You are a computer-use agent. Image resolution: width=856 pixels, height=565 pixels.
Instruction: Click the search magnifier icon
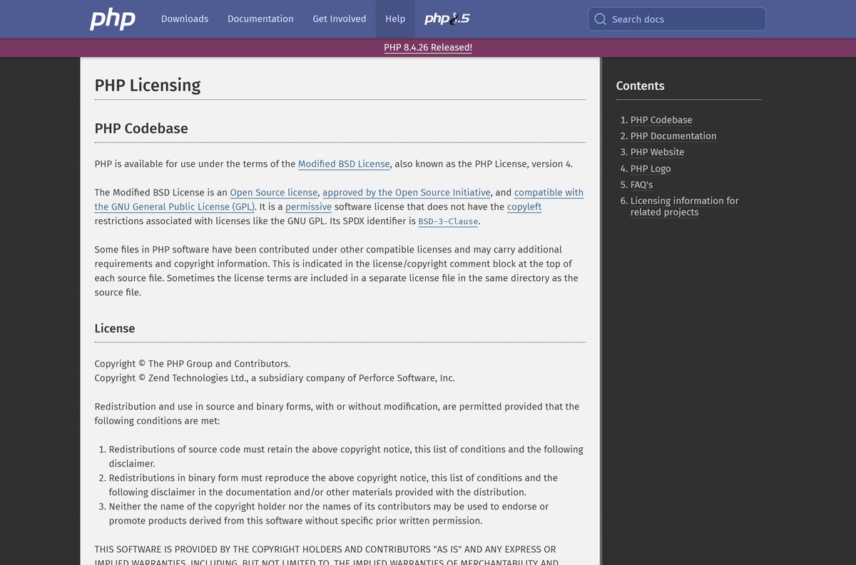(601, 19)
